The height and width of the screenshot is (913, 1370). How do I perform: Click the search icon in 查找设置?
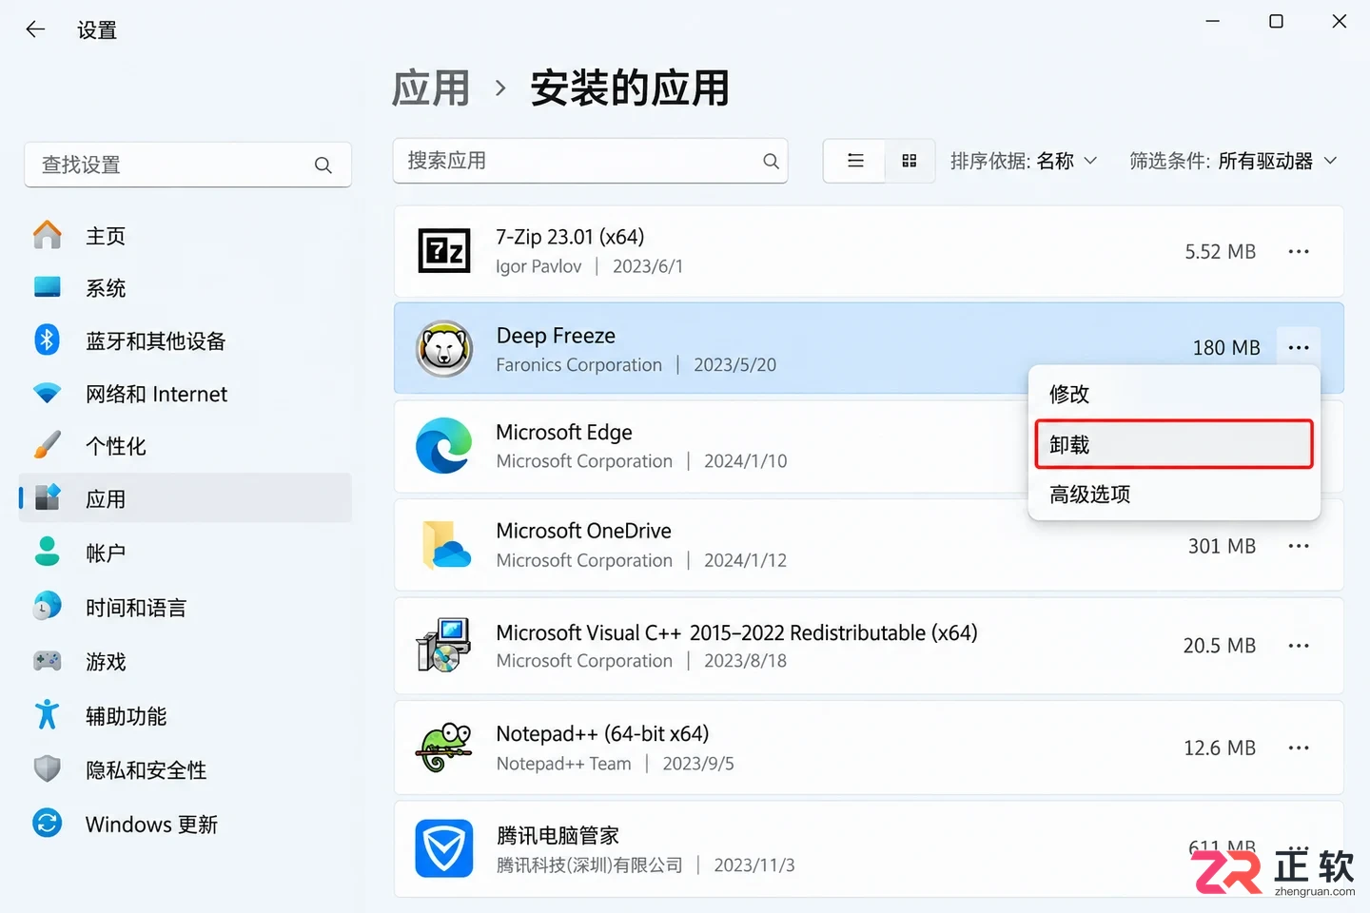323,165
